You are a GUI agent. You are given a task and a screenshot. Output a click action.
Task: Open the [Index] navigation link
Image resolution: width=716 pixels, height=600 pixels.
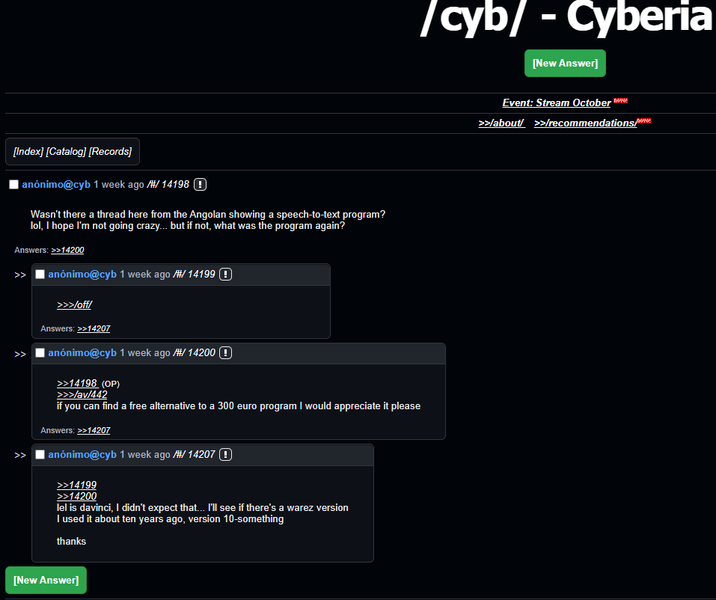point(28,152)
